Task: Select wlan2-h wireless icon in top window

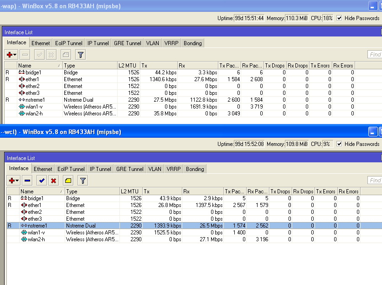Action: pyautogui.click(x=22, y=114)
